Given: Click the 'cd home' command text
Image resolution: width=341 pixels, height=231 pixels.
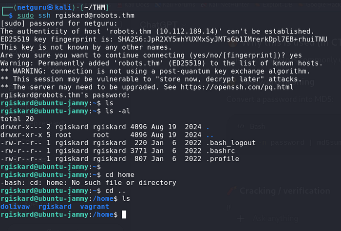Looking at the screenshot, I should click(x=120, y=174).
